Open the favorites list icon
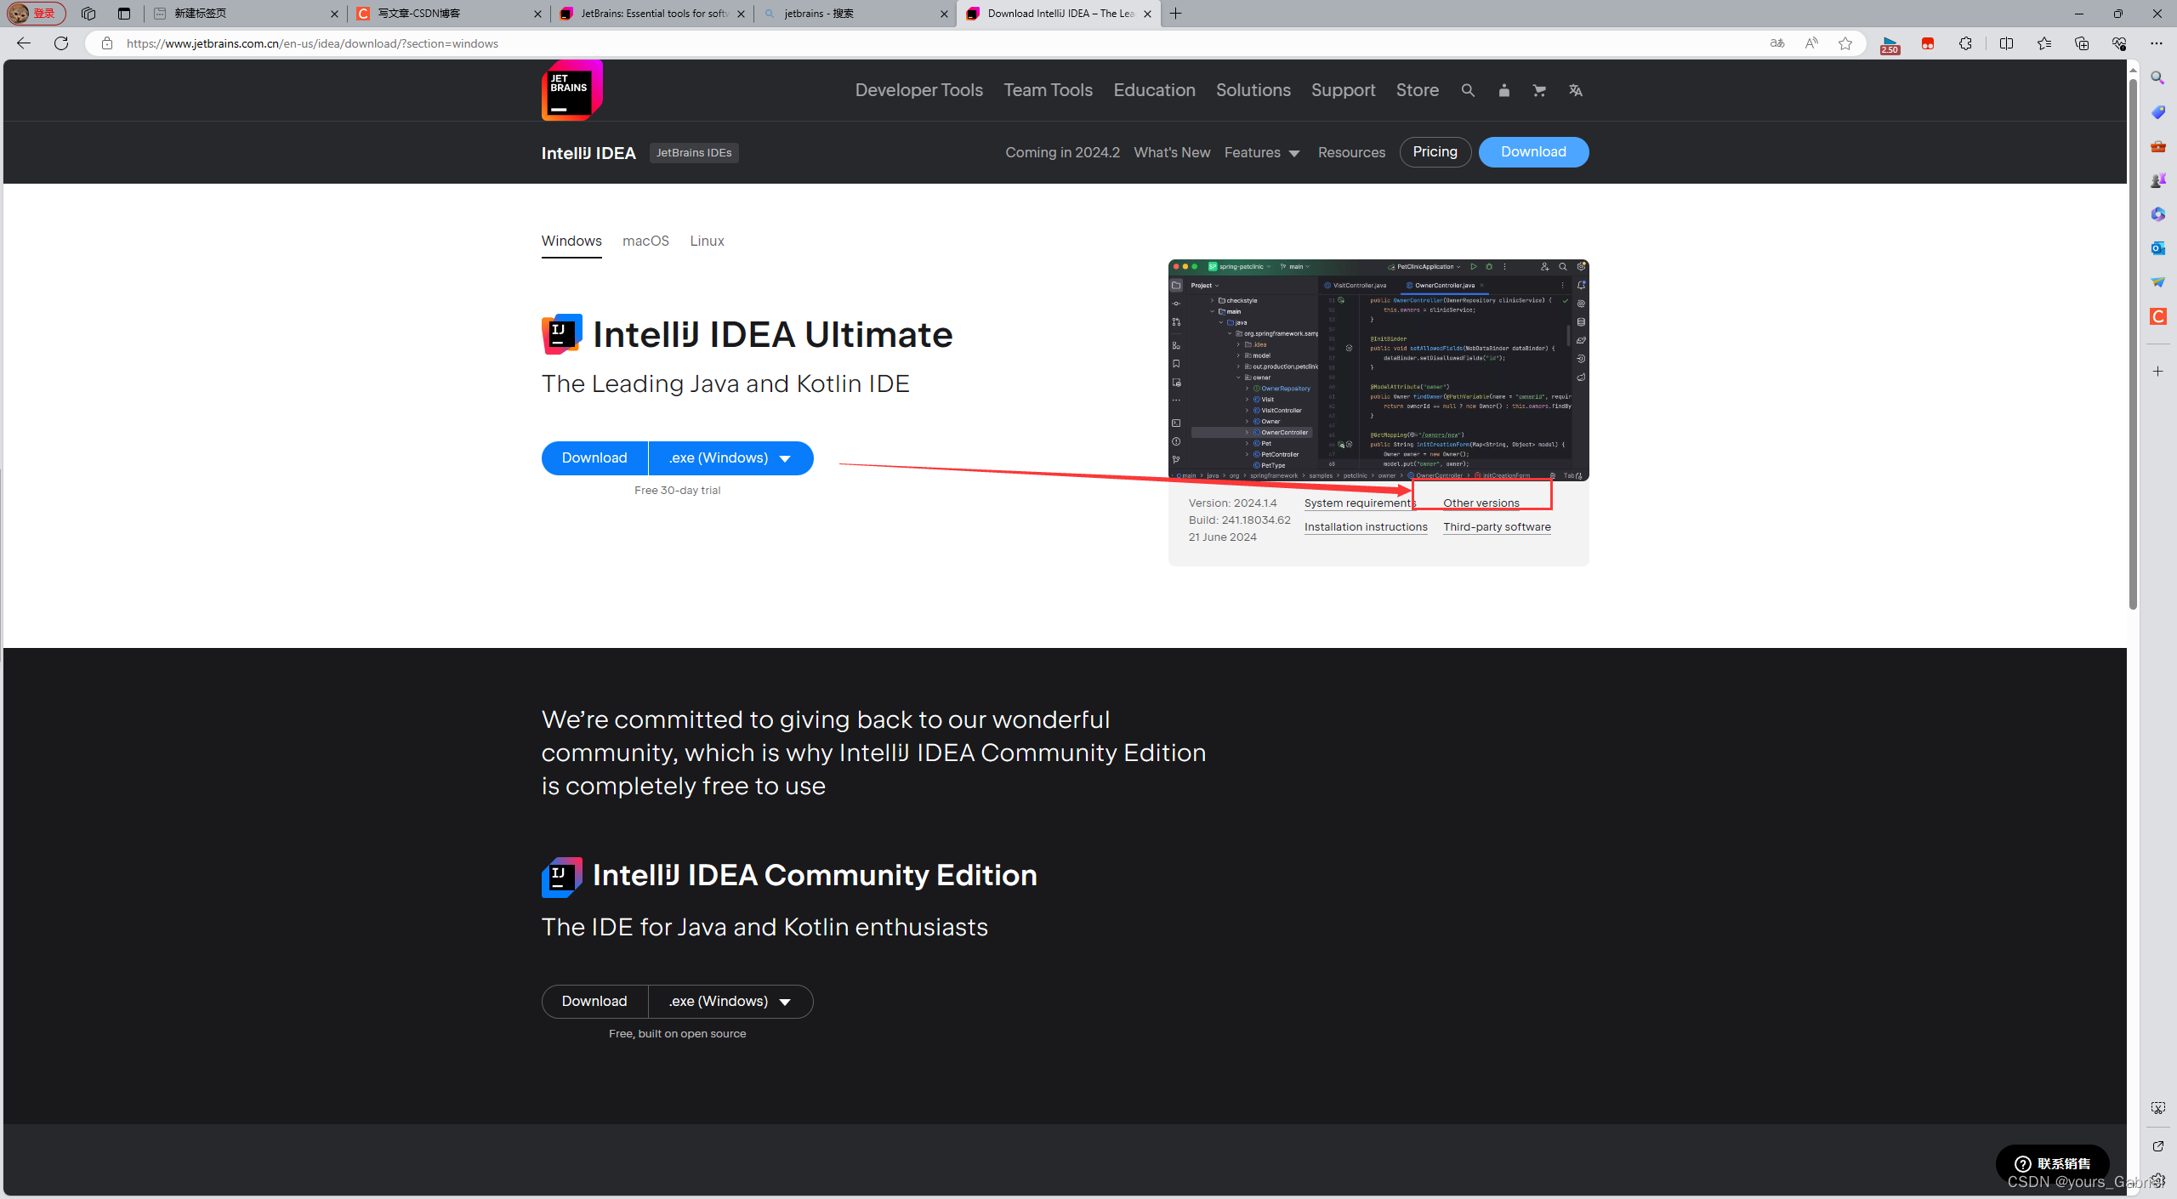The width and height of the screenshot is (2177, 1199). point(2044,43)
